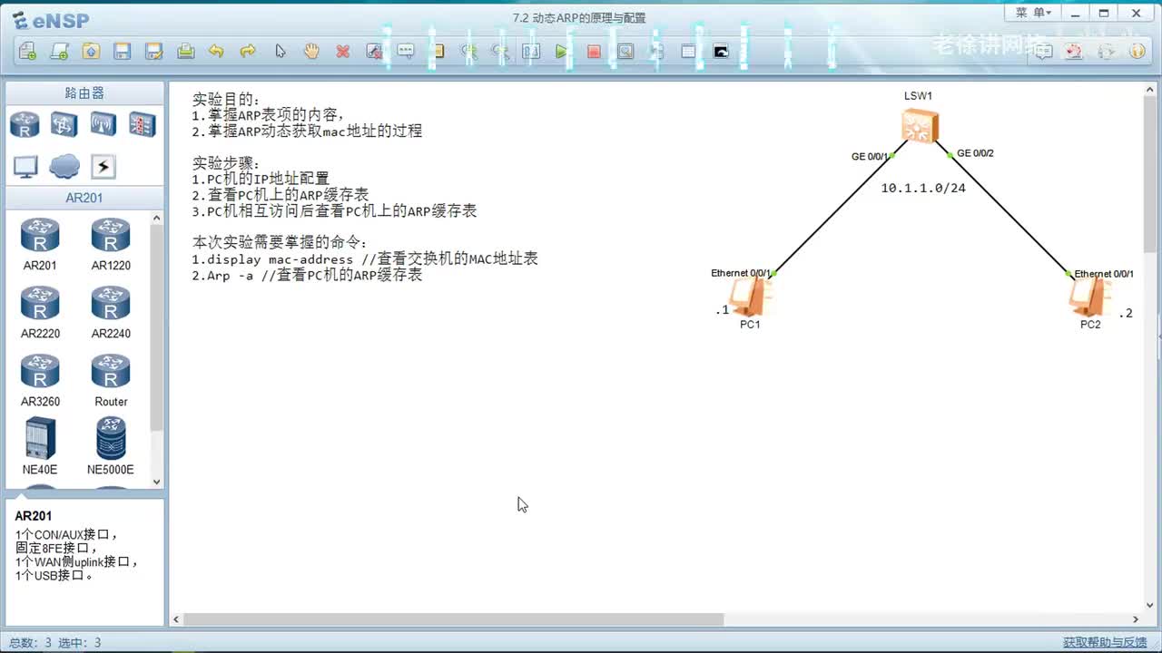
Task: Select the cloud device category icon
Action: coord(64,166)
